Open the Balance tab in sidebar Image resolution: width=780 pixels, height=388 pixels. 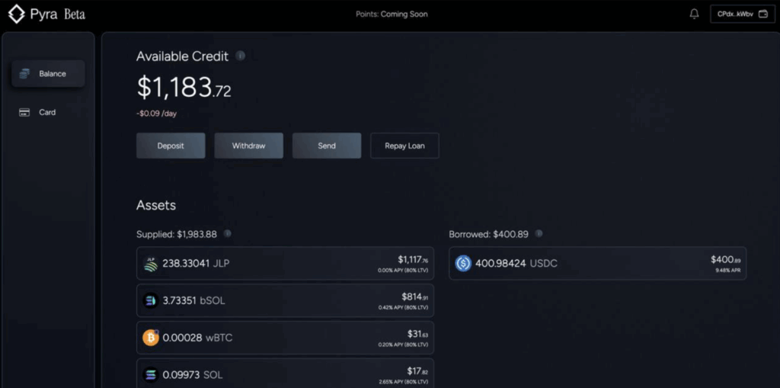click(x=48, y=74)
